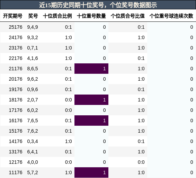Click 十位质合比例 value in row 25176
The height and width of the screenshot is (178, 196).
pyautogui.click(x=68, y=27)
